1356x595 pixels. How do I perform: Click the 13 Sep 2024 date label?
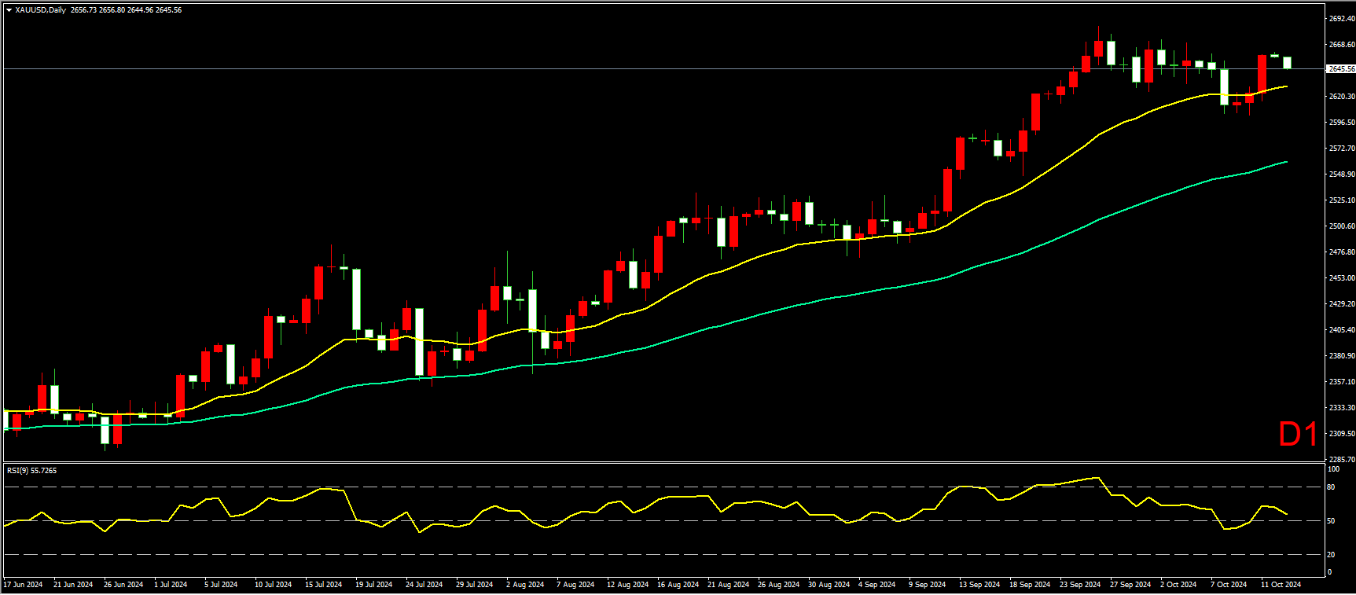979,585
